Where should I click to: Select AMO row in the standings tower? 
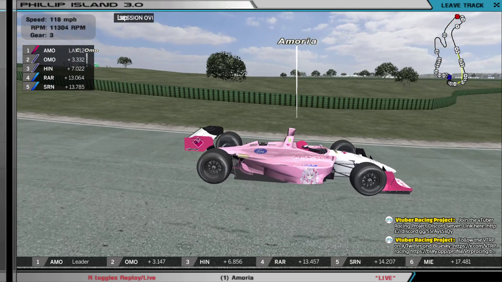(x=58, y=50)
